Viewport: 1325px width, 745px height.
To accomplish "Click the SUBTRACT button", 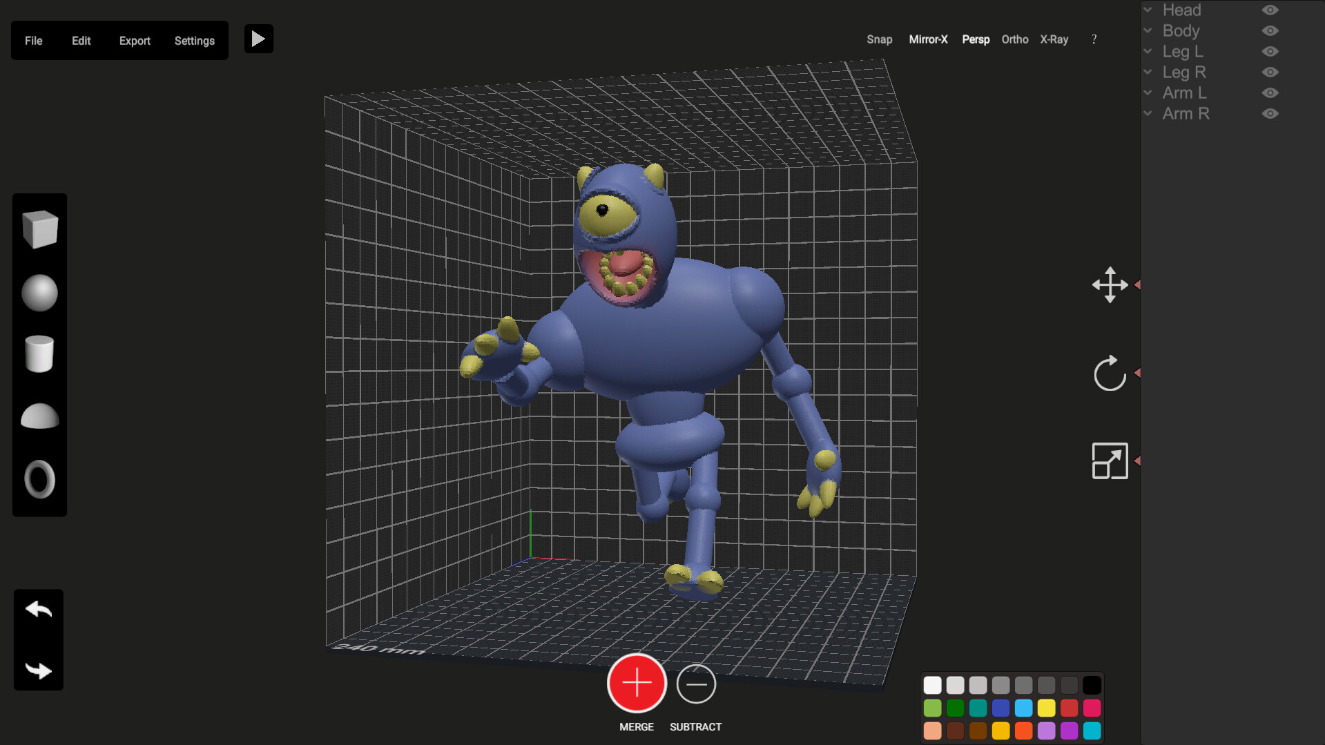I will coord(695,684).
